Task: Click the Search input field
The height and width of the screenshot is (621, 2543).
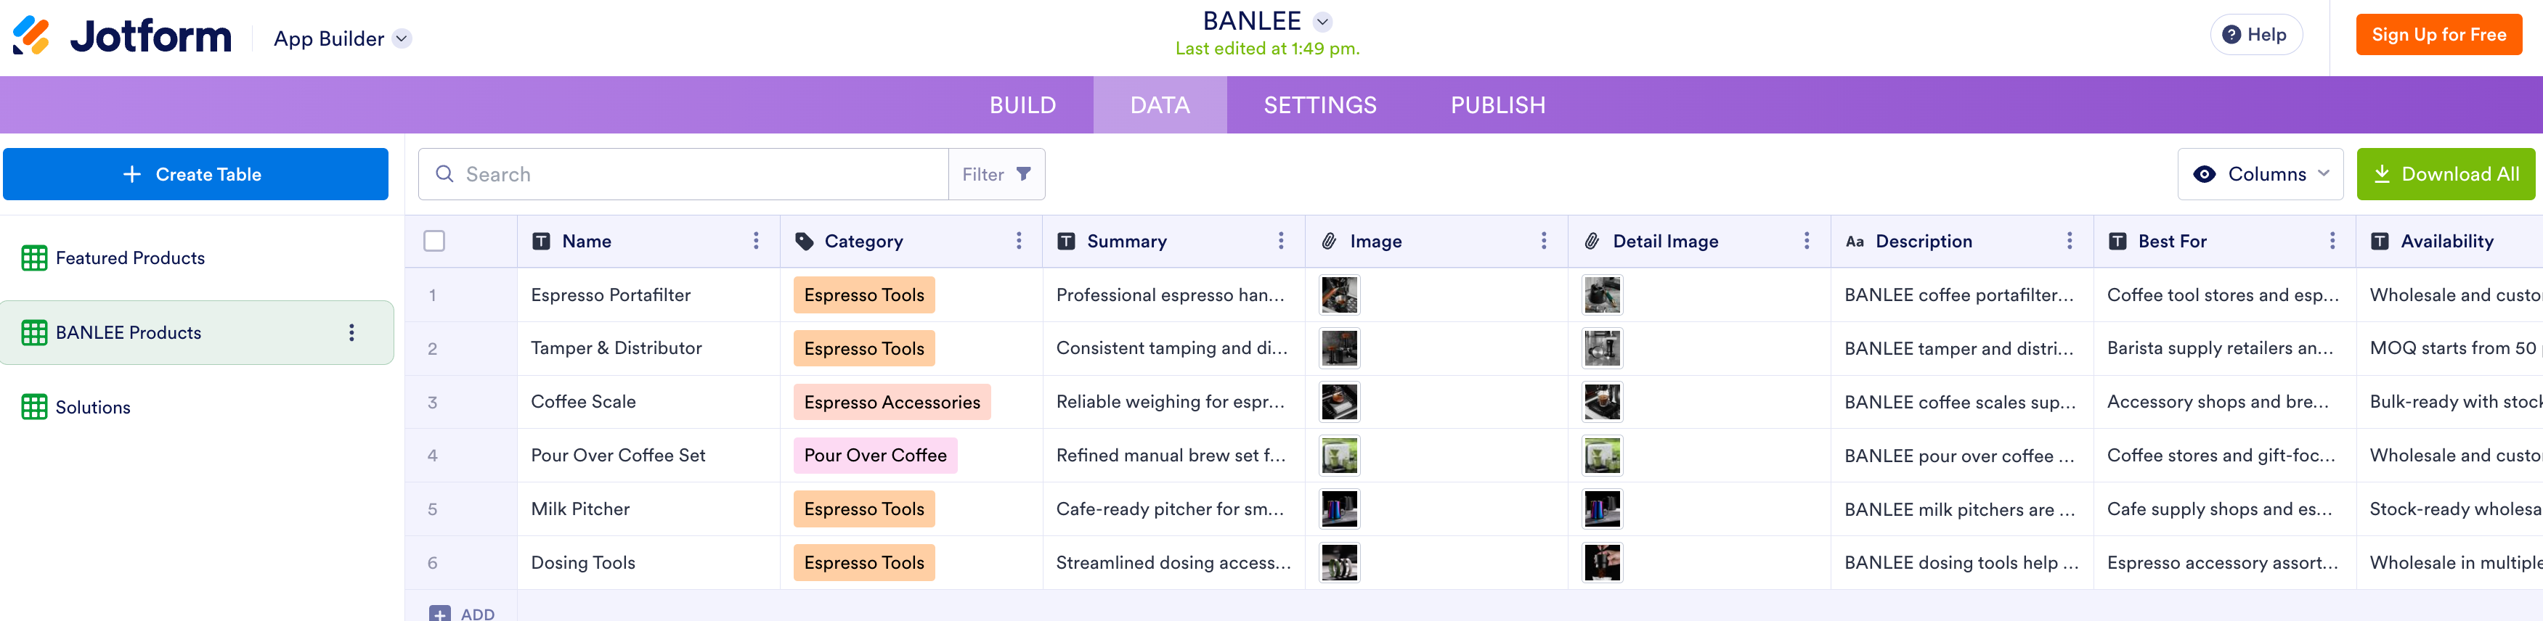Action: click(x=683, y=174)
